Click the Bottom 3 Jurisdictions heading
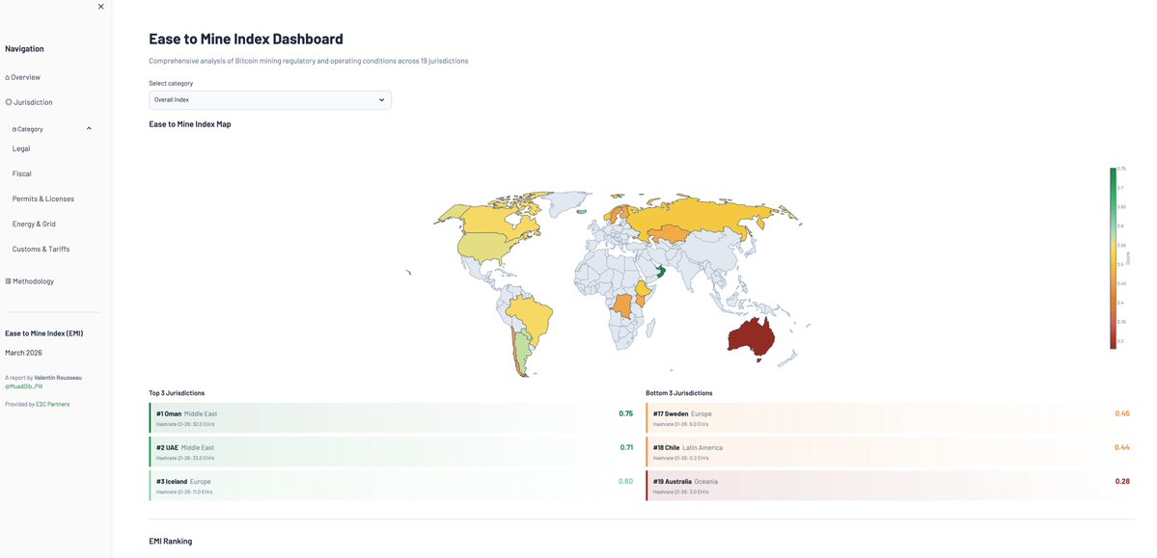1157x558 pixels. [x=678, y=393]
